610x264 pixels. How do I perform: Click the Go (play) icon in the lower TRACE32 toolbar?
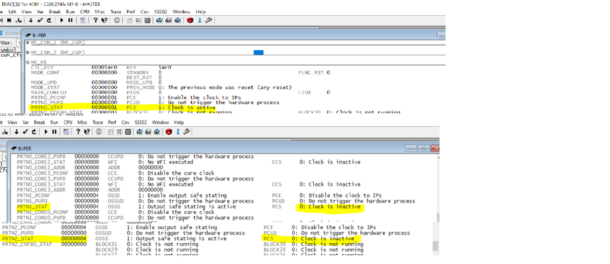(x=46, y=132)
